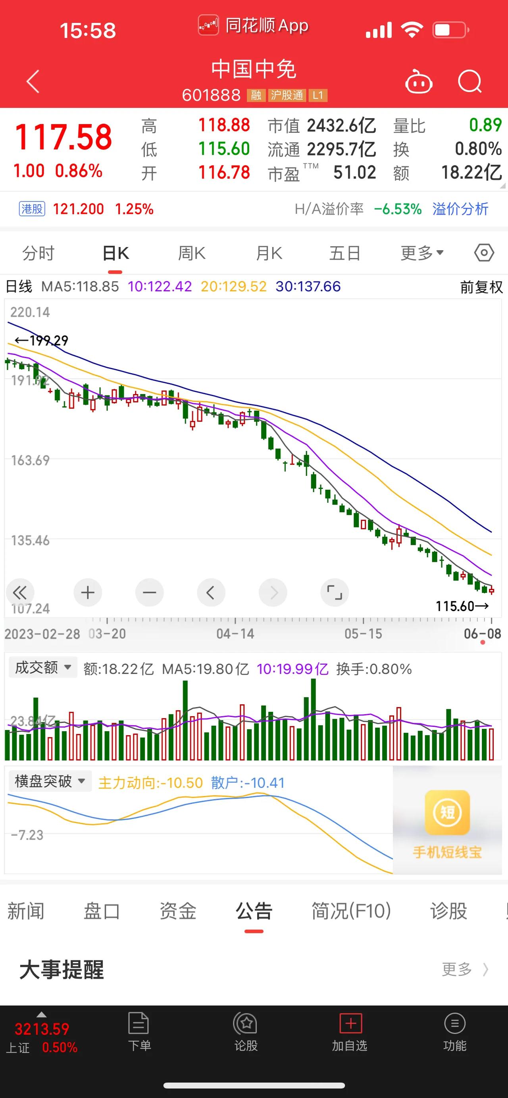Viewport: 508px width, 1098px height.
Task: Open chart settings hexagon icon
Action: pos(484,253)
